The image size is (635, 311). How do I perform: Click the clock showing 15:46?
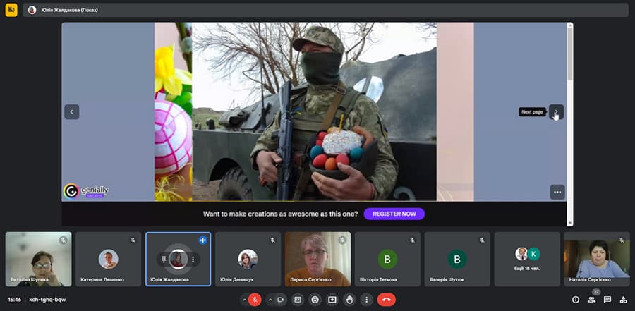15,300
